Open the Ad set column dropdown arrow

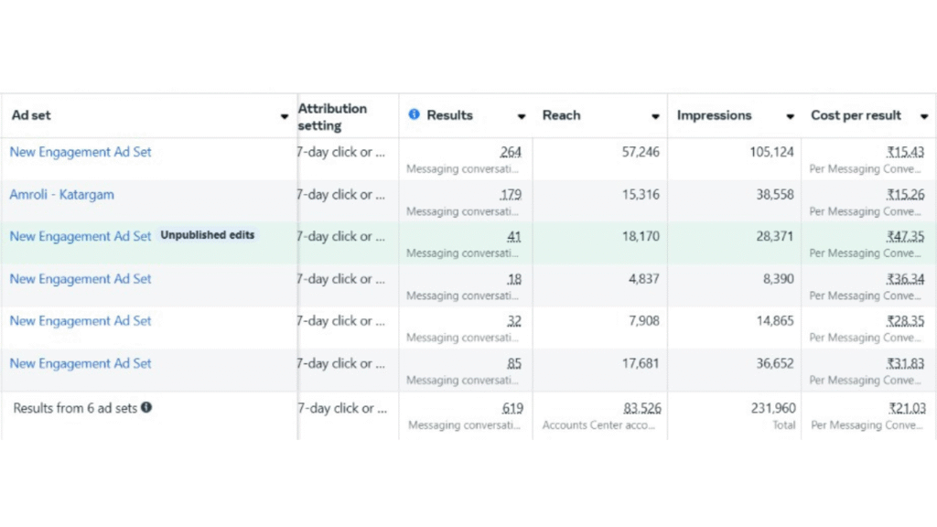285,117
